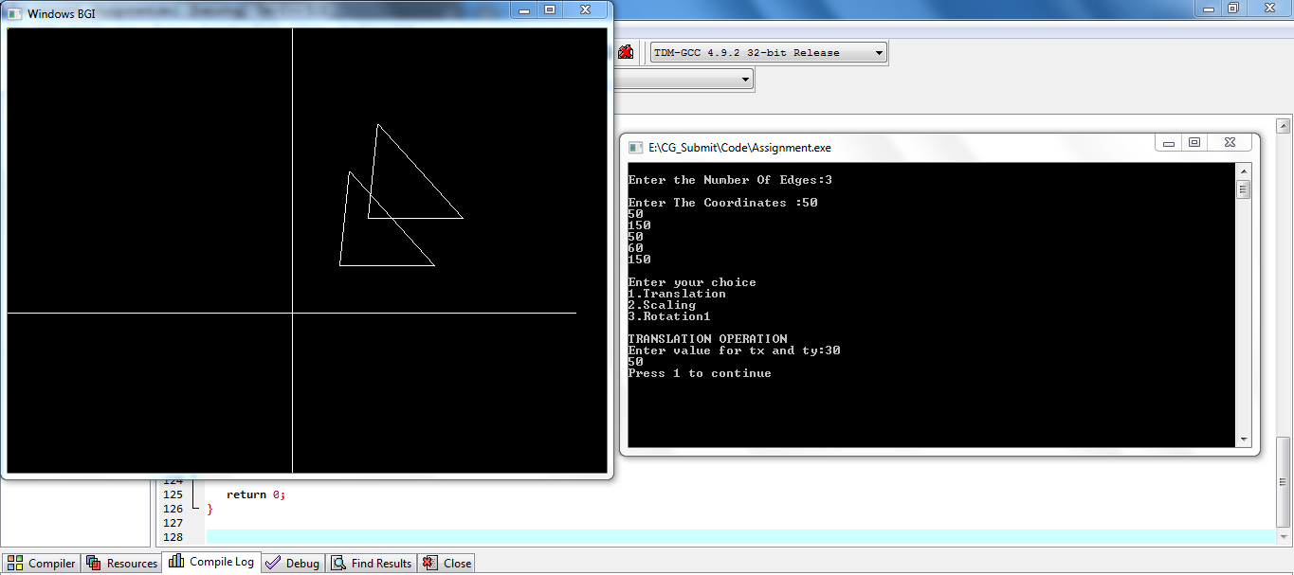Open the TDM-GCC compiler selection dropdown
This screenshot has height=575, width=1294.
point(877,52)
